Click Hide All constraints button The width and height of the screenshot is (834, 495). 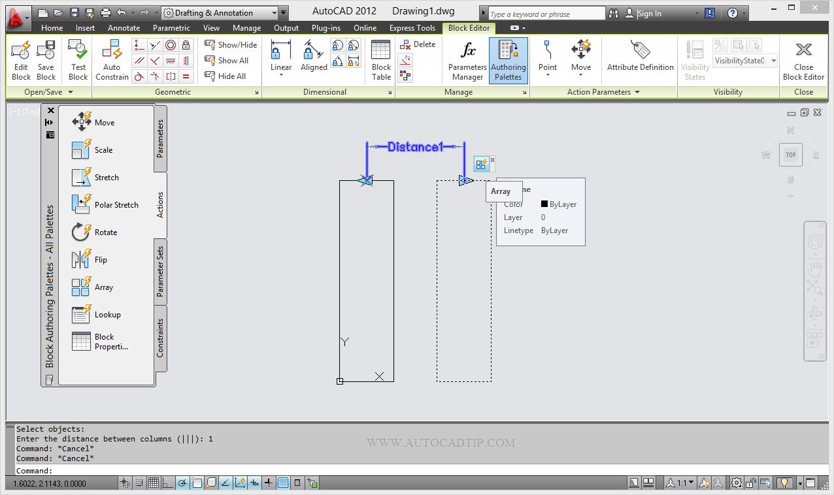coord(225,76)
